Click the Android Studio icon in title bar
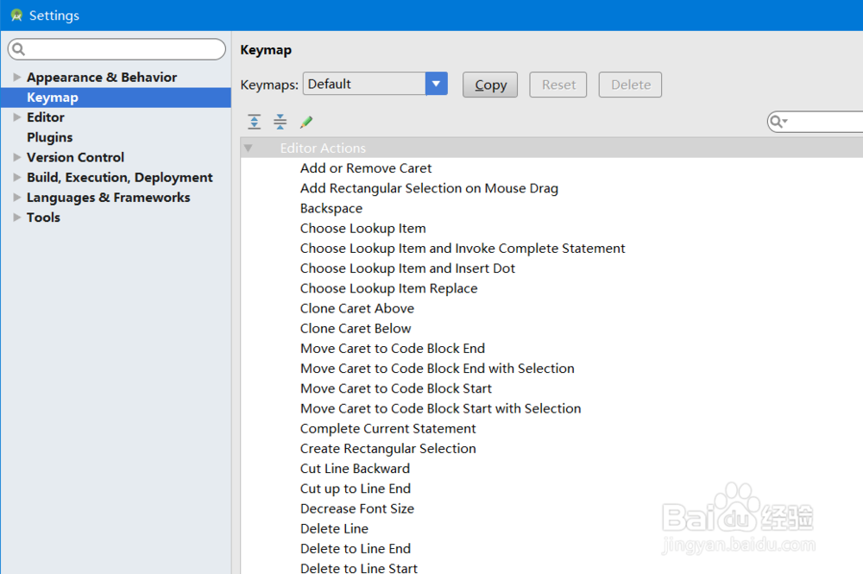The width and height of the screenshot is (863, 574). tap(16, 16)
